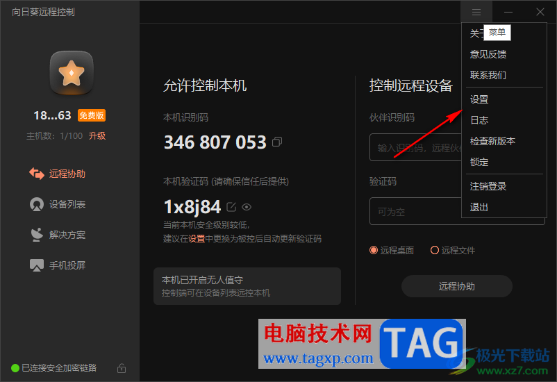Copy the device ID 346 807 053
Image resolution: width=557 pixels, height=382 pixels.
click(x=277, y=142)
